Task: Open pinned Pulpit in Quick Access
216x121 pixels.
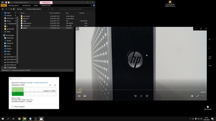Action: pyautogui.click(x=8, y=13)
